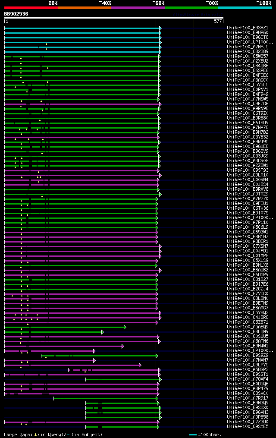Image resolution: width=276 pixels, height=438 pixels.
Task: Select the BB902536 query sequence name
Action: (x=16, y=14)
